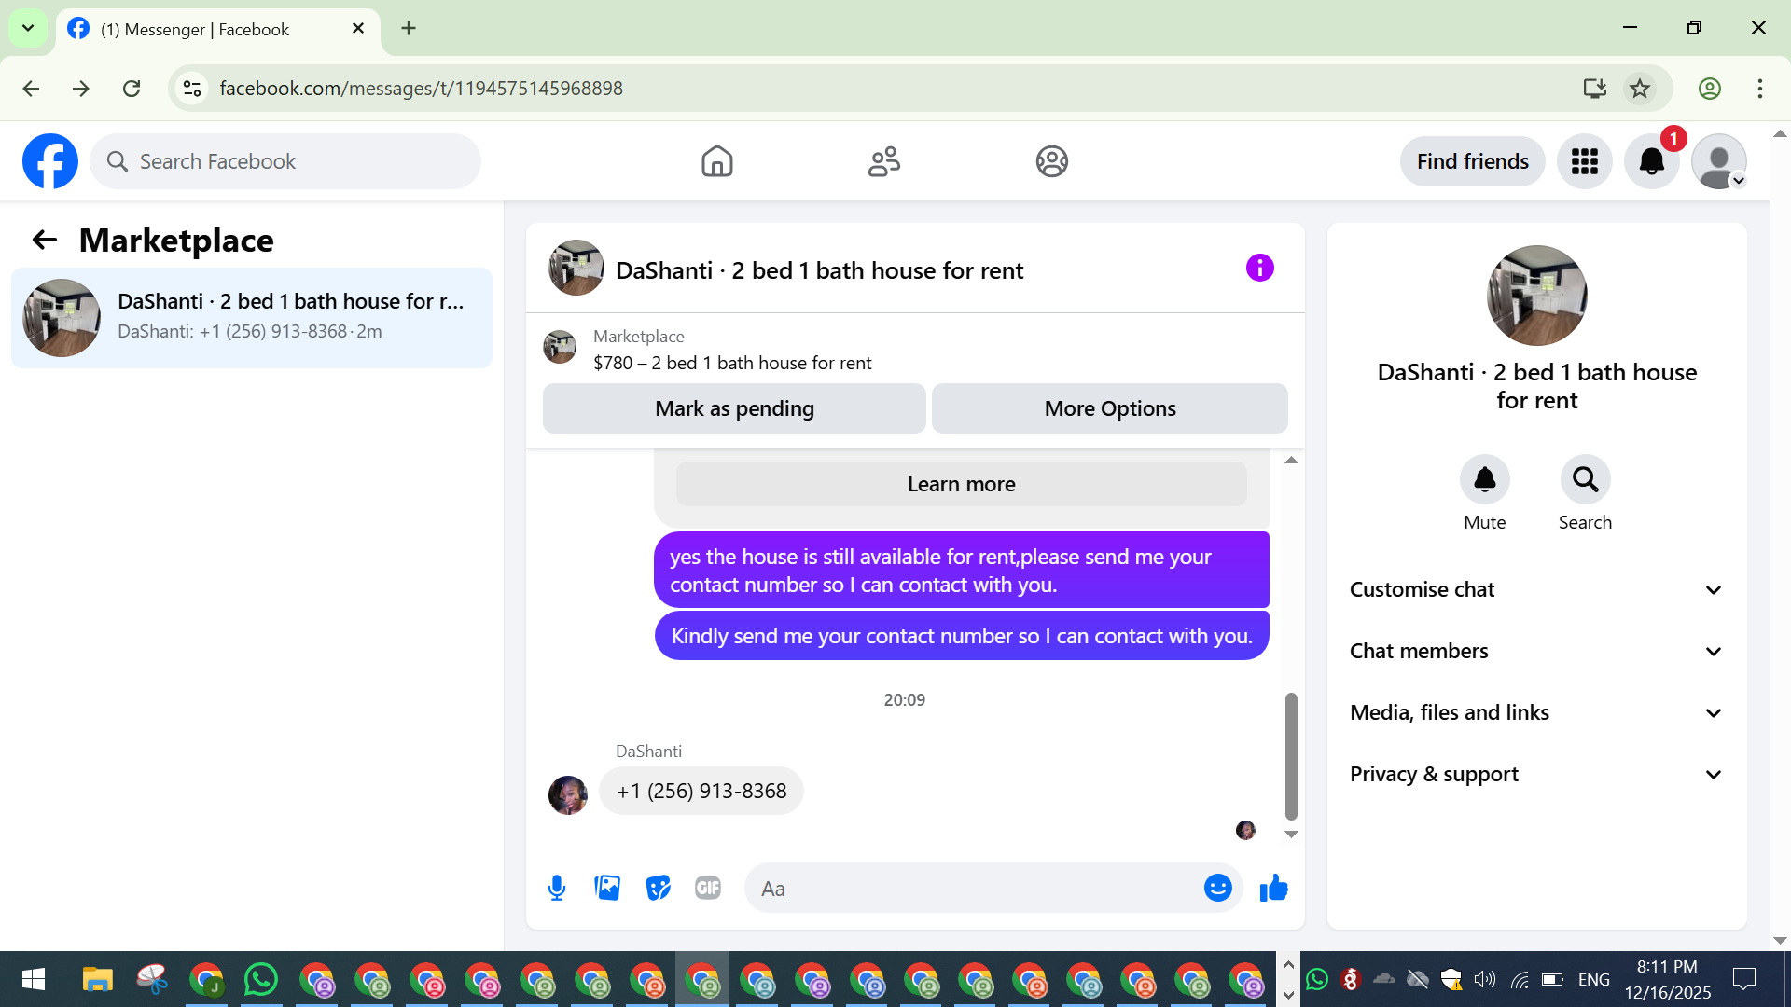This screenshot has height=1007, width=1791.
Task: Bookmark this page with star icon
Action: (1640, 89)
